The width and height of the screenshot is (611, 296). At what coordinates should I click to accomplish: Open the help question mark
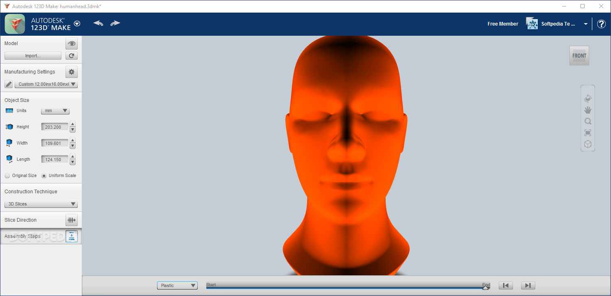601,24
